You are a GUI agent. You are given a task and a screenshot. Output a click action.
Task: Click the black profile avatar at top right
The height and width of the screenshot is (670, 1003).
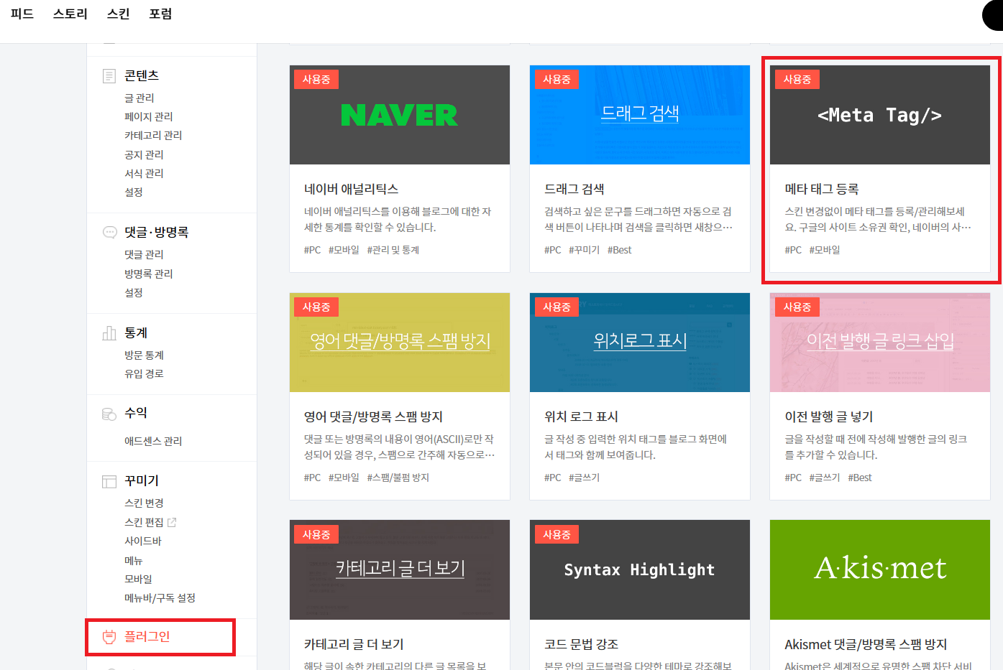tap(993, 15)
